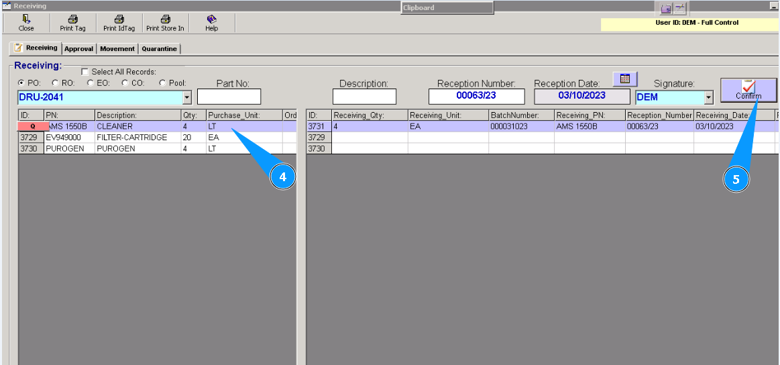Expand the Signature DEM dropdown
Screen dimensions: 780x365
(x=709, y=97)
